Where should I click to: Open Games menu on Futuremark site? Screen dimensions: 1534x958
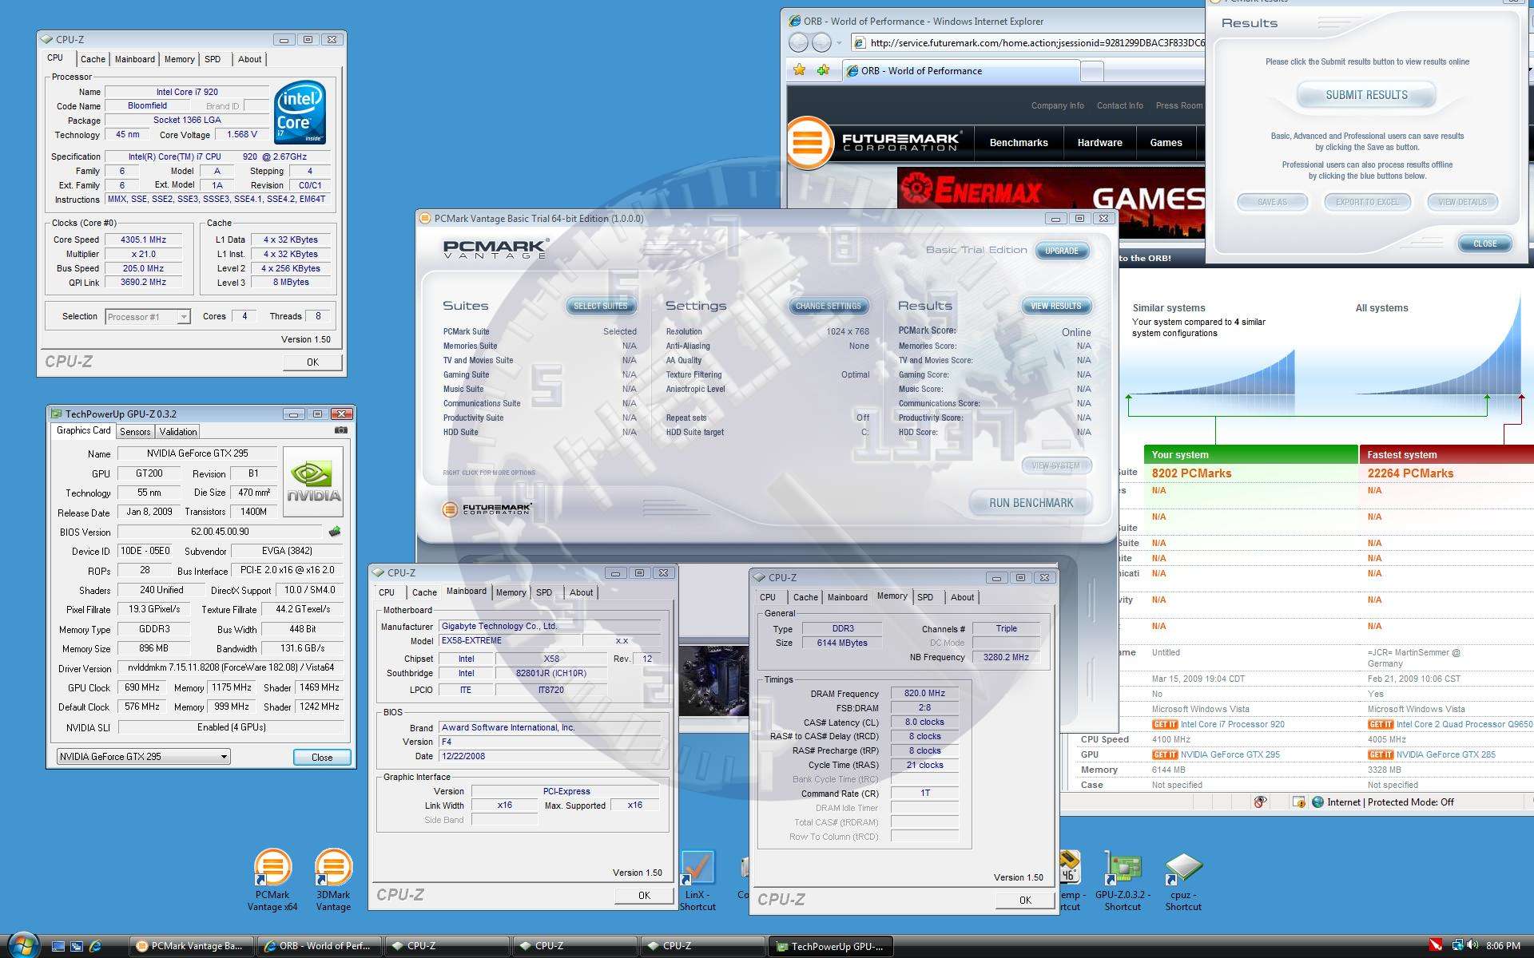[x=1166, y=143]
